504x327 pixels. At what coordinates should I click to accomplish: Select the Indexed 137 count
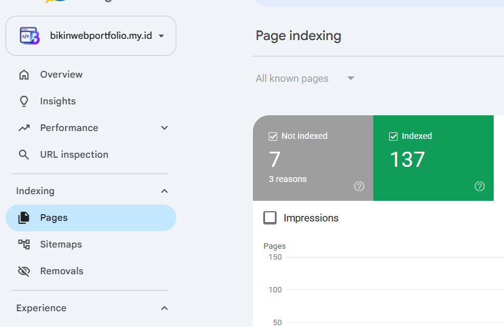407,160
